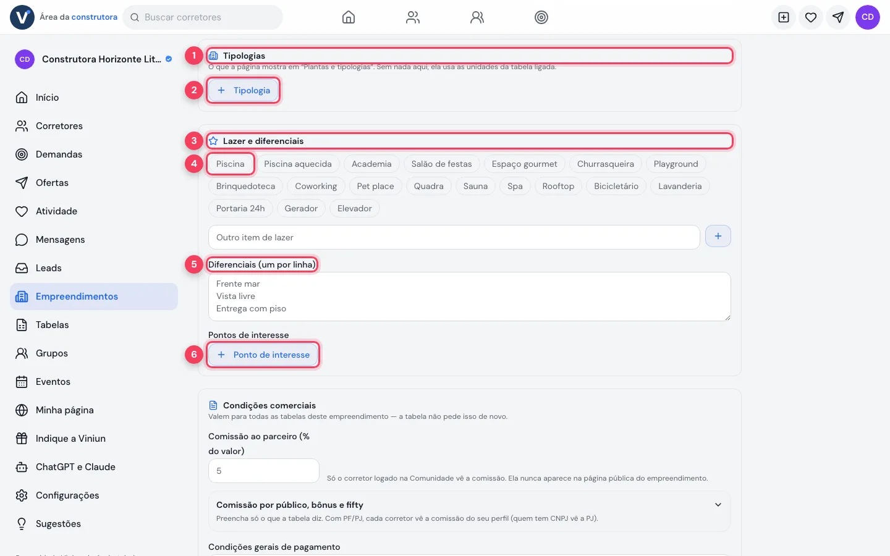Select the Coworking amenity chip

(x=316, y=186)
